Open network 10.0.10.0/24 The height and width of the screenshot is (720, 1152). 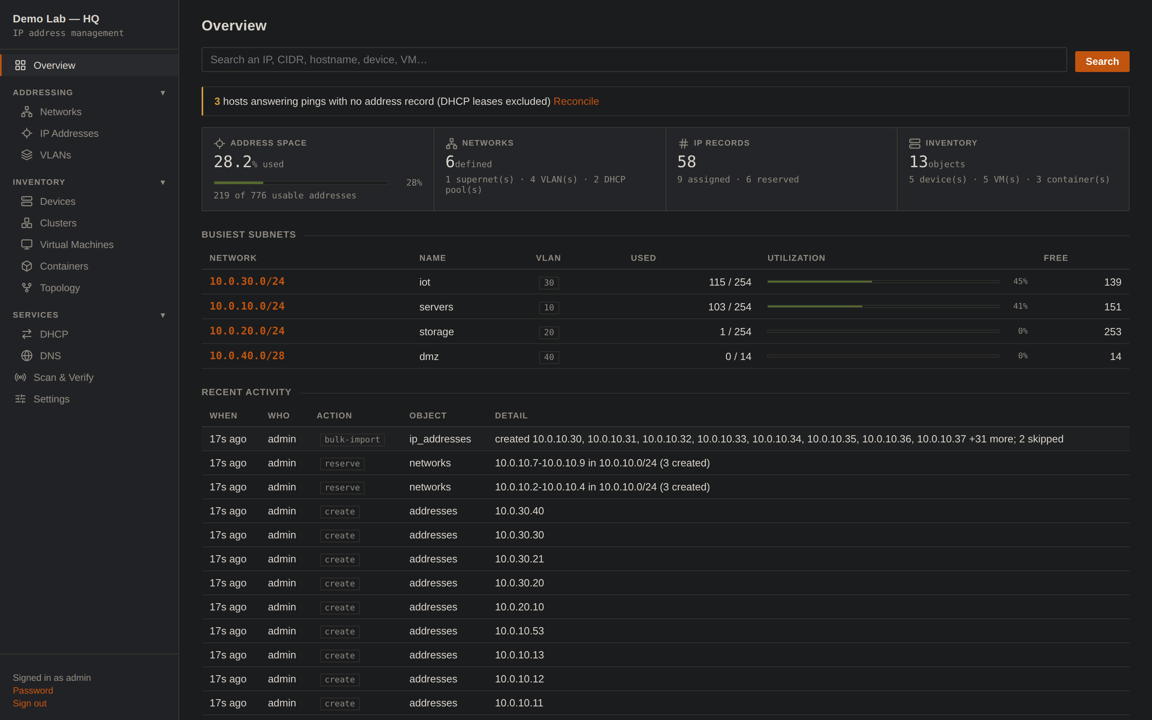tap(247, 306)
